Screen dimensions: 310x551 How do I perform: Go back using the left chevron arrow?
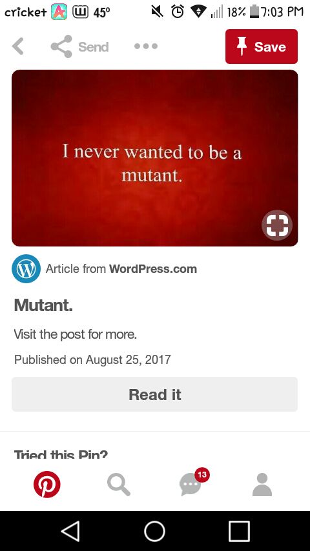(x=17, y=46)
